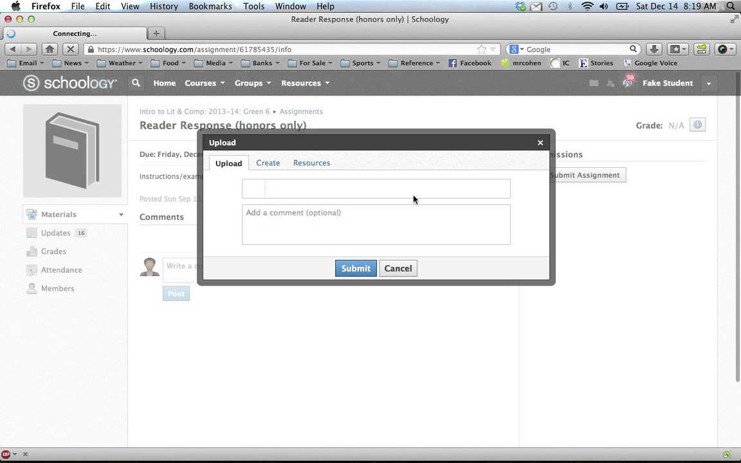Open the Sports bookmarks folder
Image resolution: width=741 pixels, height=463 pixels.
[360, 63]
